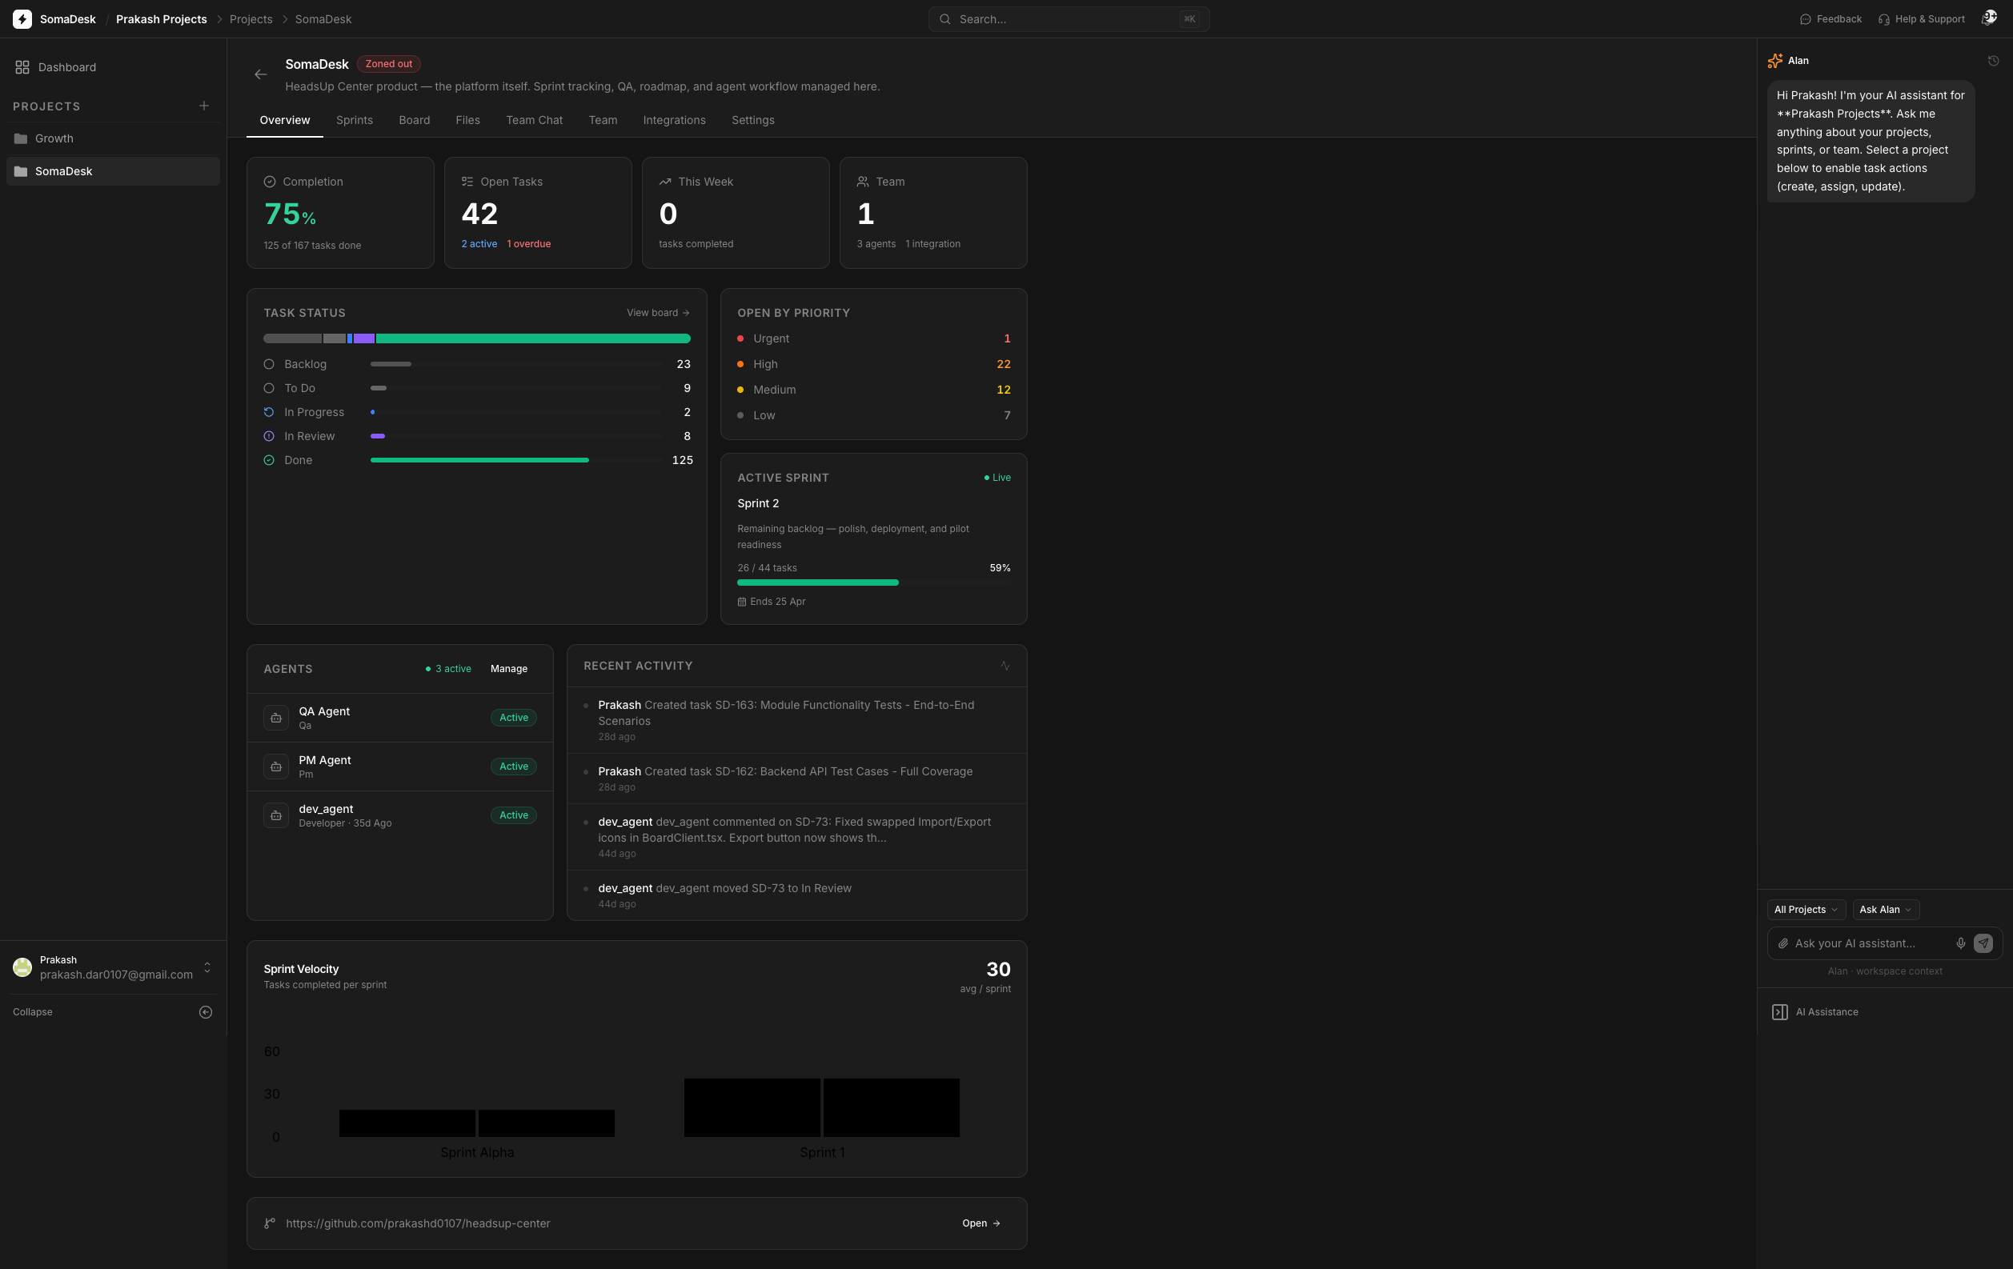Click the Growth folder icon

pyautogui.click(x=21, y=138)
